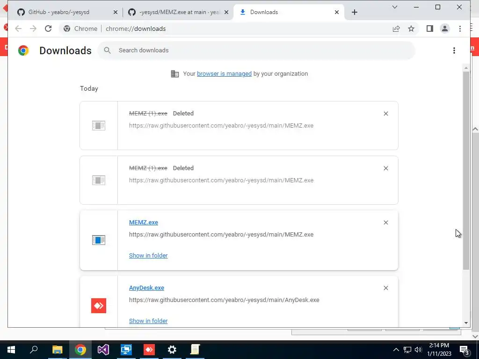Remove the first deleted MEMZ (1).exe entry
Viewport: 479px width, 359px height.
[386, 114]
